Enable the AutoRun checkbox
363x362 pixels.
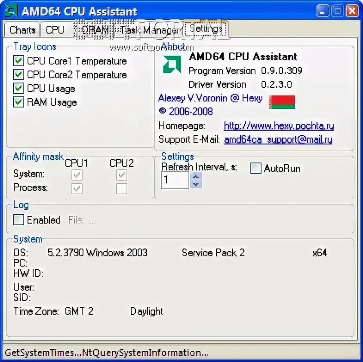256,168
